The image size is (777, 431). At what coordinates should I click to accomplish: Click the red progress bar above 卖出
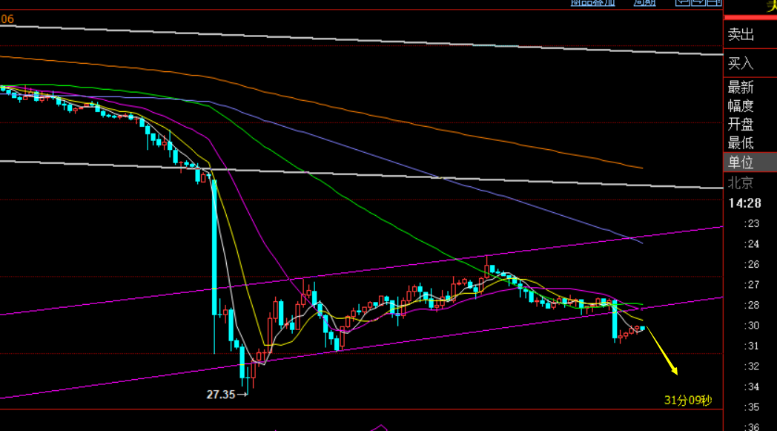tap(750, 17)
